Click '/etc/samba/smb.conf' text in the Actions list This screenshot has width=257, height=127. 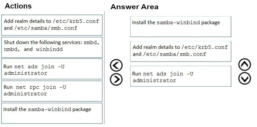coord(46,28)
